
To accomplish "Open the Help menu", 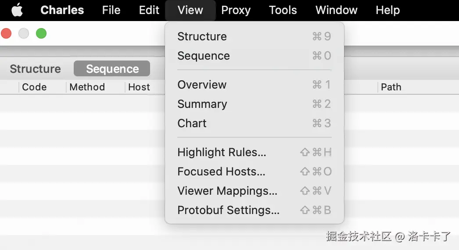I will pyautogui.click(x=387, y=10).
